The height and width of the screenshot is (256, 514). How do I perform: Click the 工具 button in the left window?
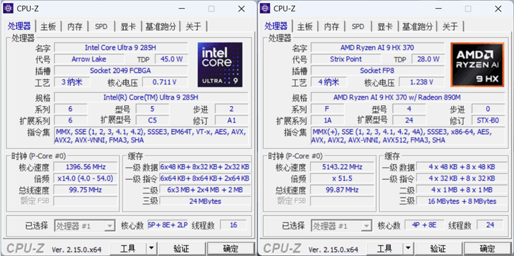coord(128,248)
